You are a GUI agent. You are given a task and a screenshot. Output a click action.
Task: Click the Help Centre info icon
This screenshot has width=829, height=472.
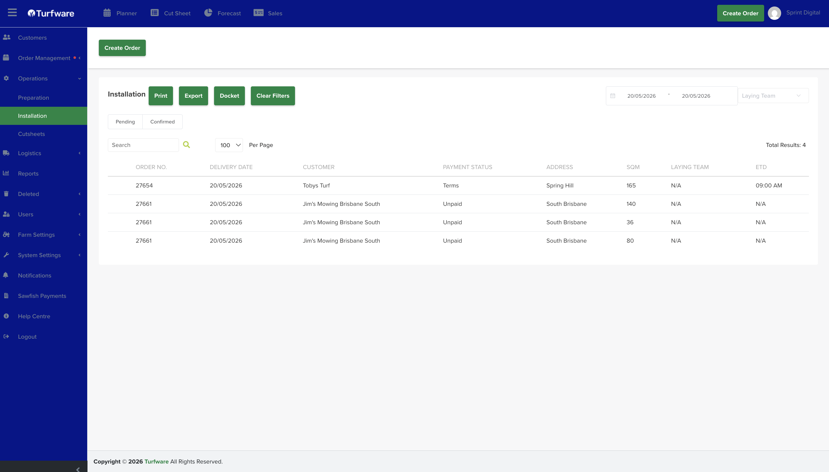[x=6, y=316]
